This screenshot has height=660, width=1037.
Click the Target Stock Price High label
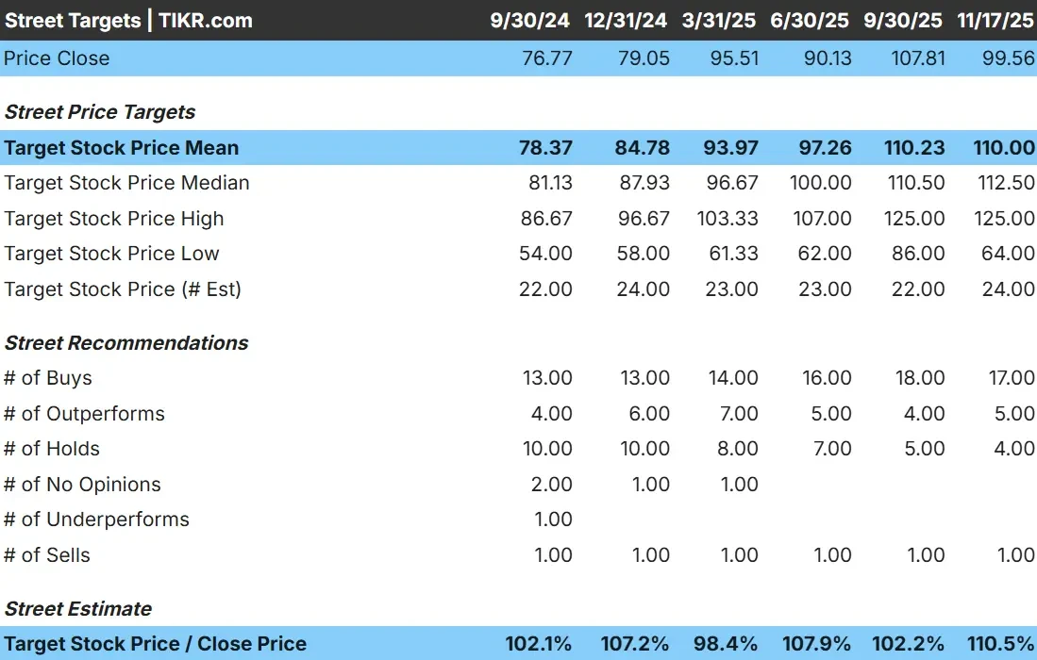click(113, 218)
